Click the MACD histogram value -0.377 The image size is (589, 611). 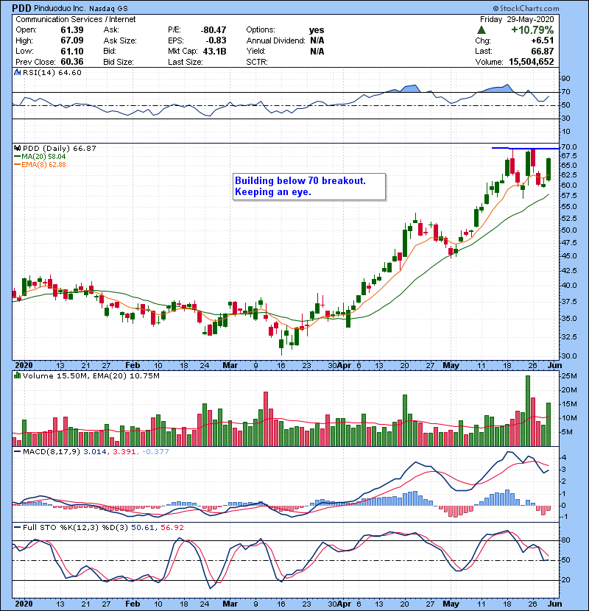(155, 452)
